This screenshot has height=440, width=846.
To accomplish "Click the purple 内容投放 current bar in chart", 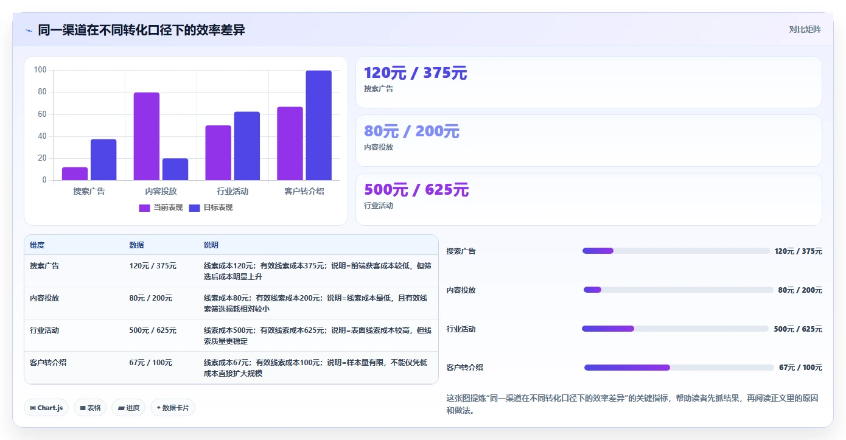I will pos(147,136).
